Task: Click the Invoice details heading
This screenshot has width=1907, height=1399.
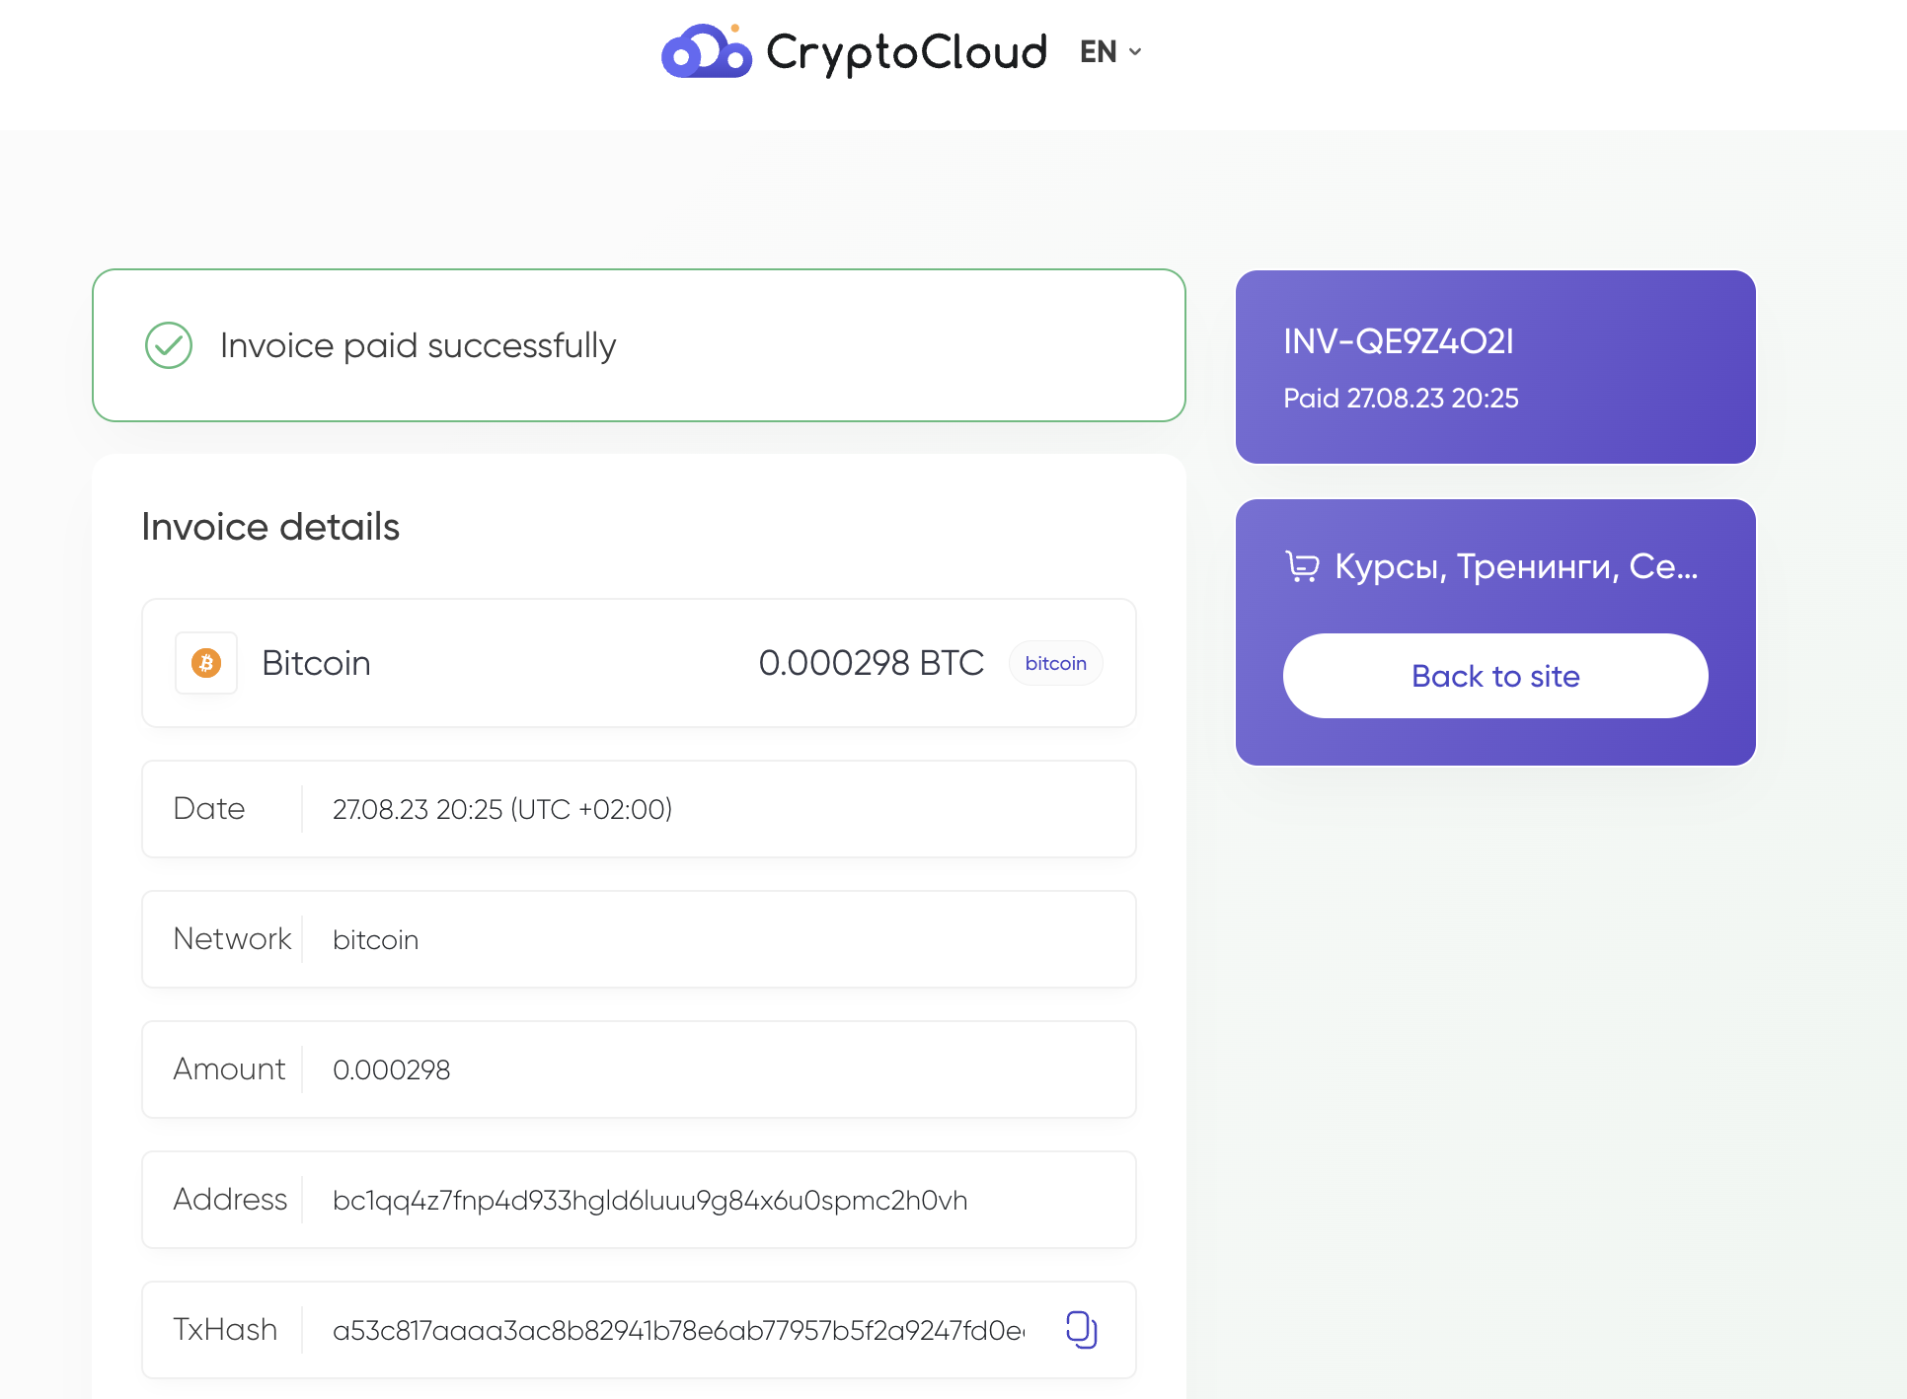Action: click(270, 527)
